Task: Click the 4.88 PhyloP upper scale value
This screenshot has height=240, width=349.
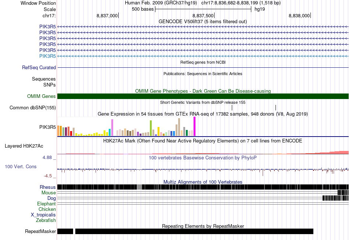Action: tap(47, 158)
